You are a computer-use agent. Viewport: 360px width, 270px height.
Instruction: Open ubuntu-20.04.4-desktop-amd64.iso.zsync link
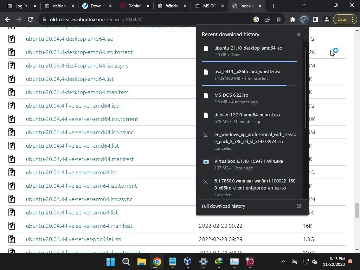(x=77, y=65)
